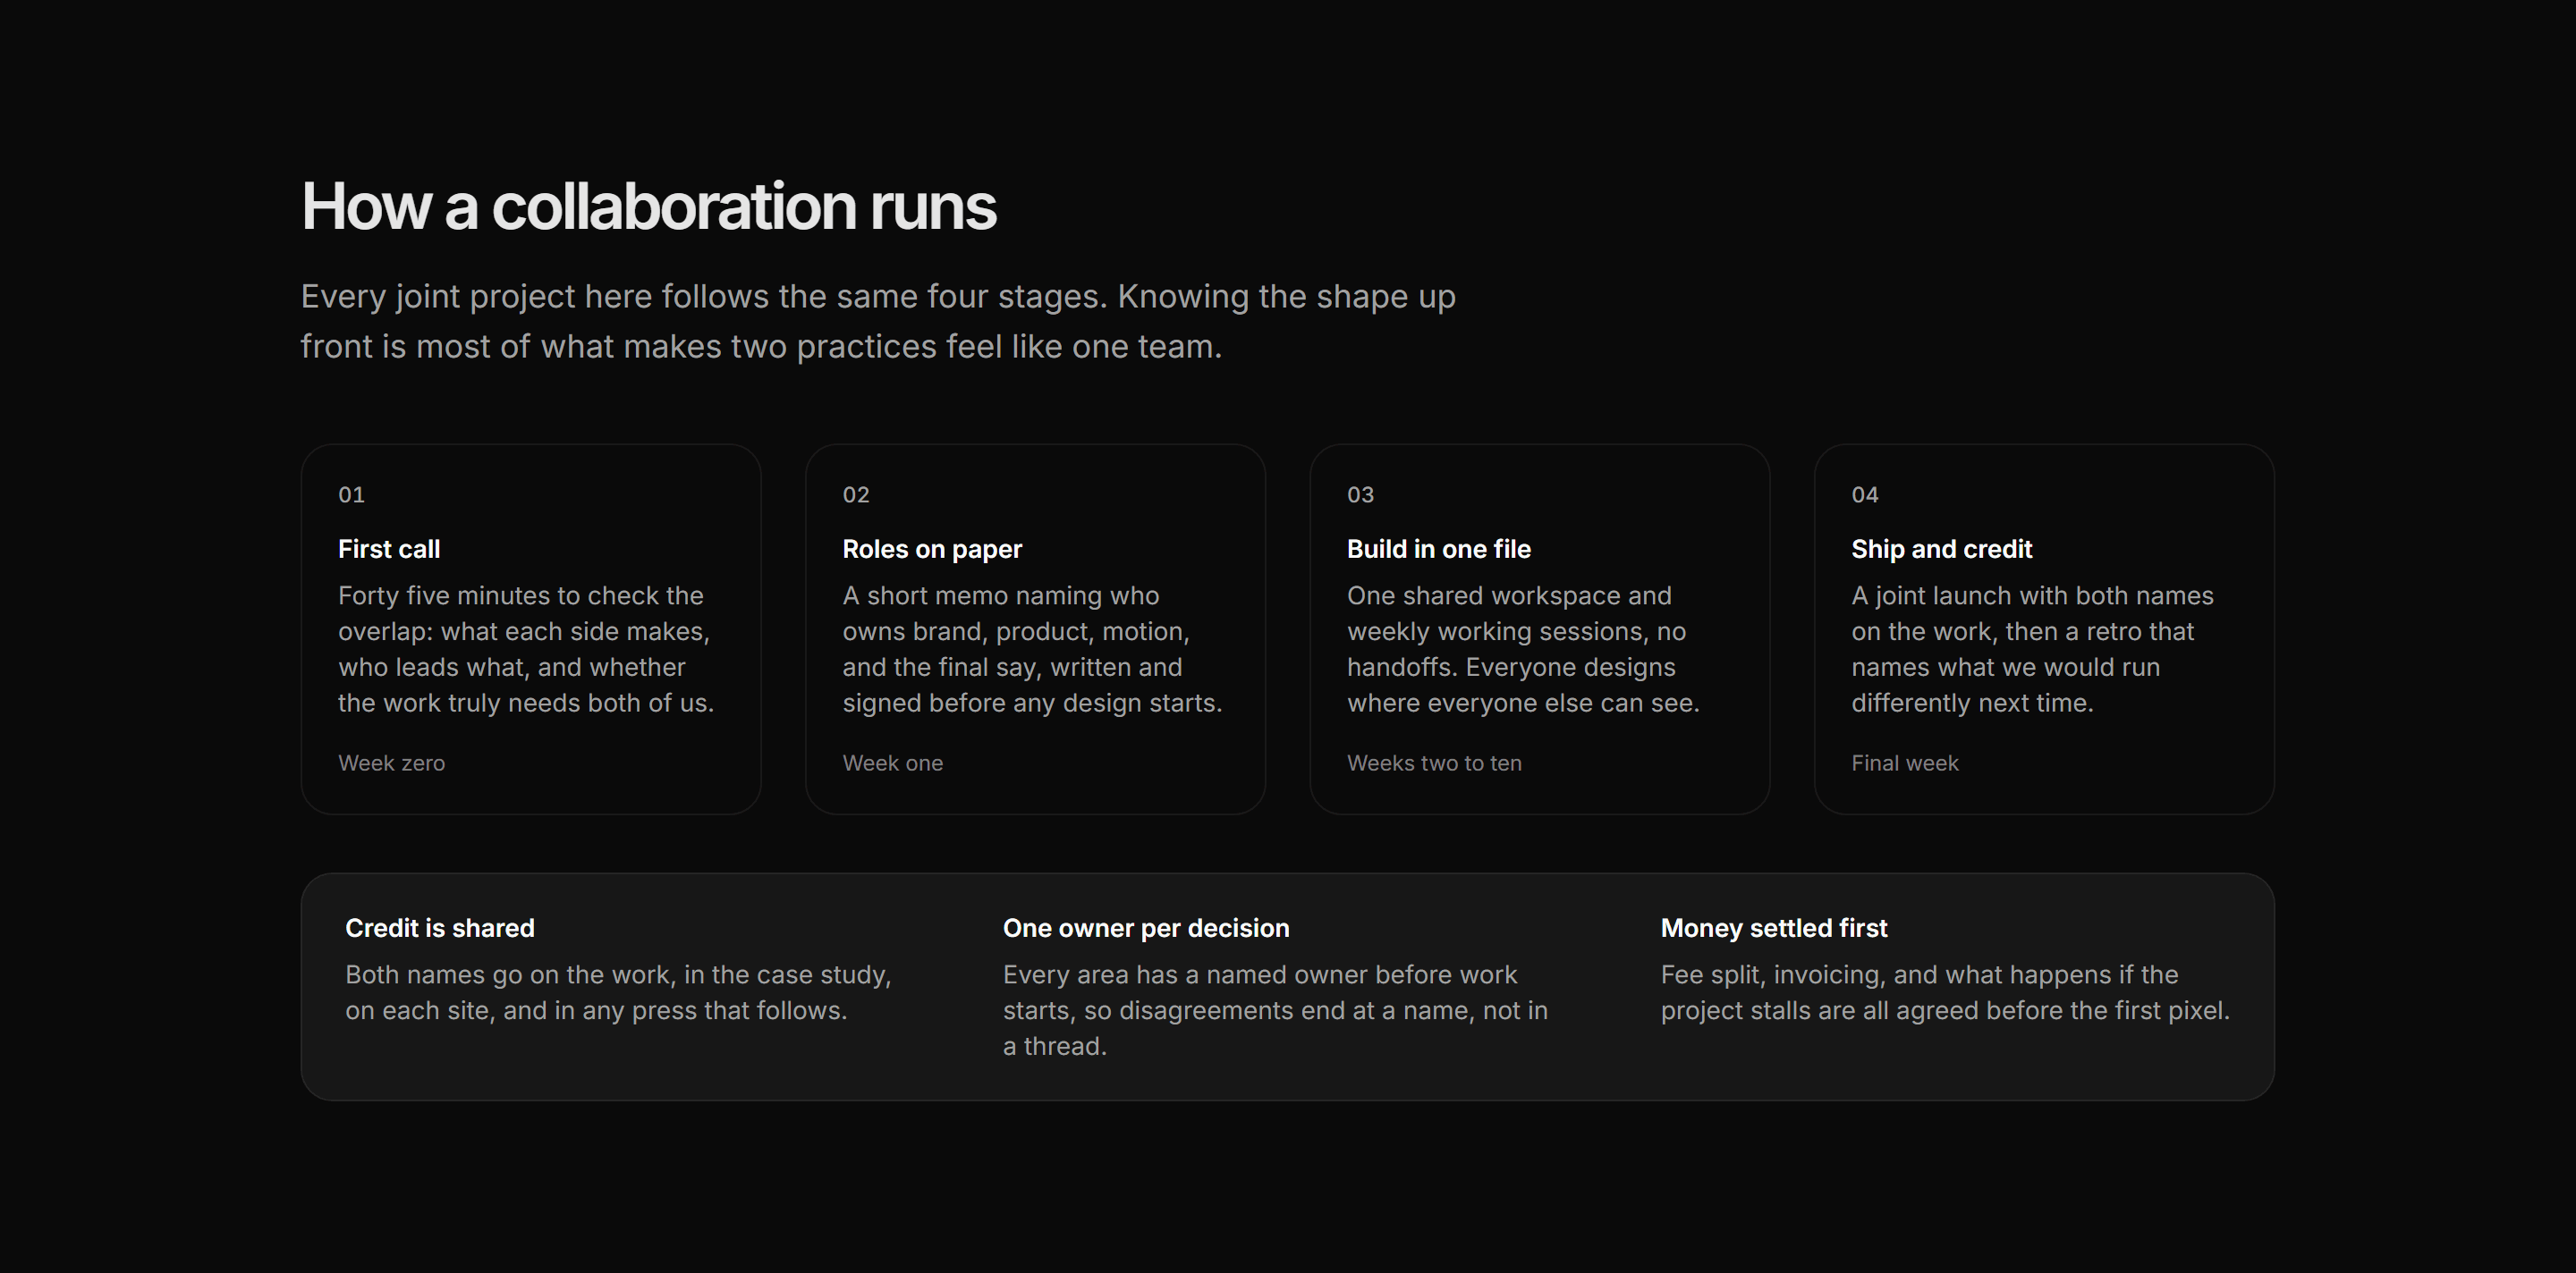Click the description starting "Forty five minutes"
The width and height of the screenshot is (2576, 1273).
526,648
